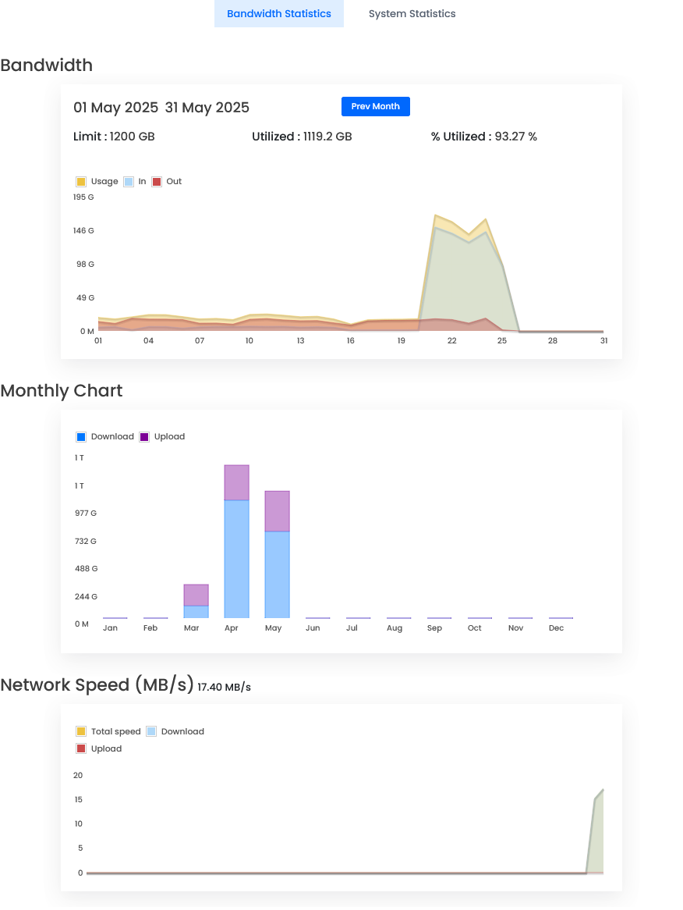Click the March bar's purple upload segment

(196, 595)
